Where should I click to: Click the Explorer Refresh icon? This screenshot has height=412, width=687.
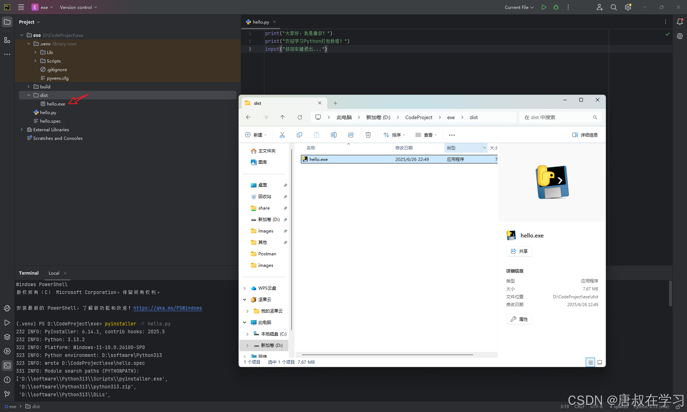pyautogui.click(x=300, y=117)
